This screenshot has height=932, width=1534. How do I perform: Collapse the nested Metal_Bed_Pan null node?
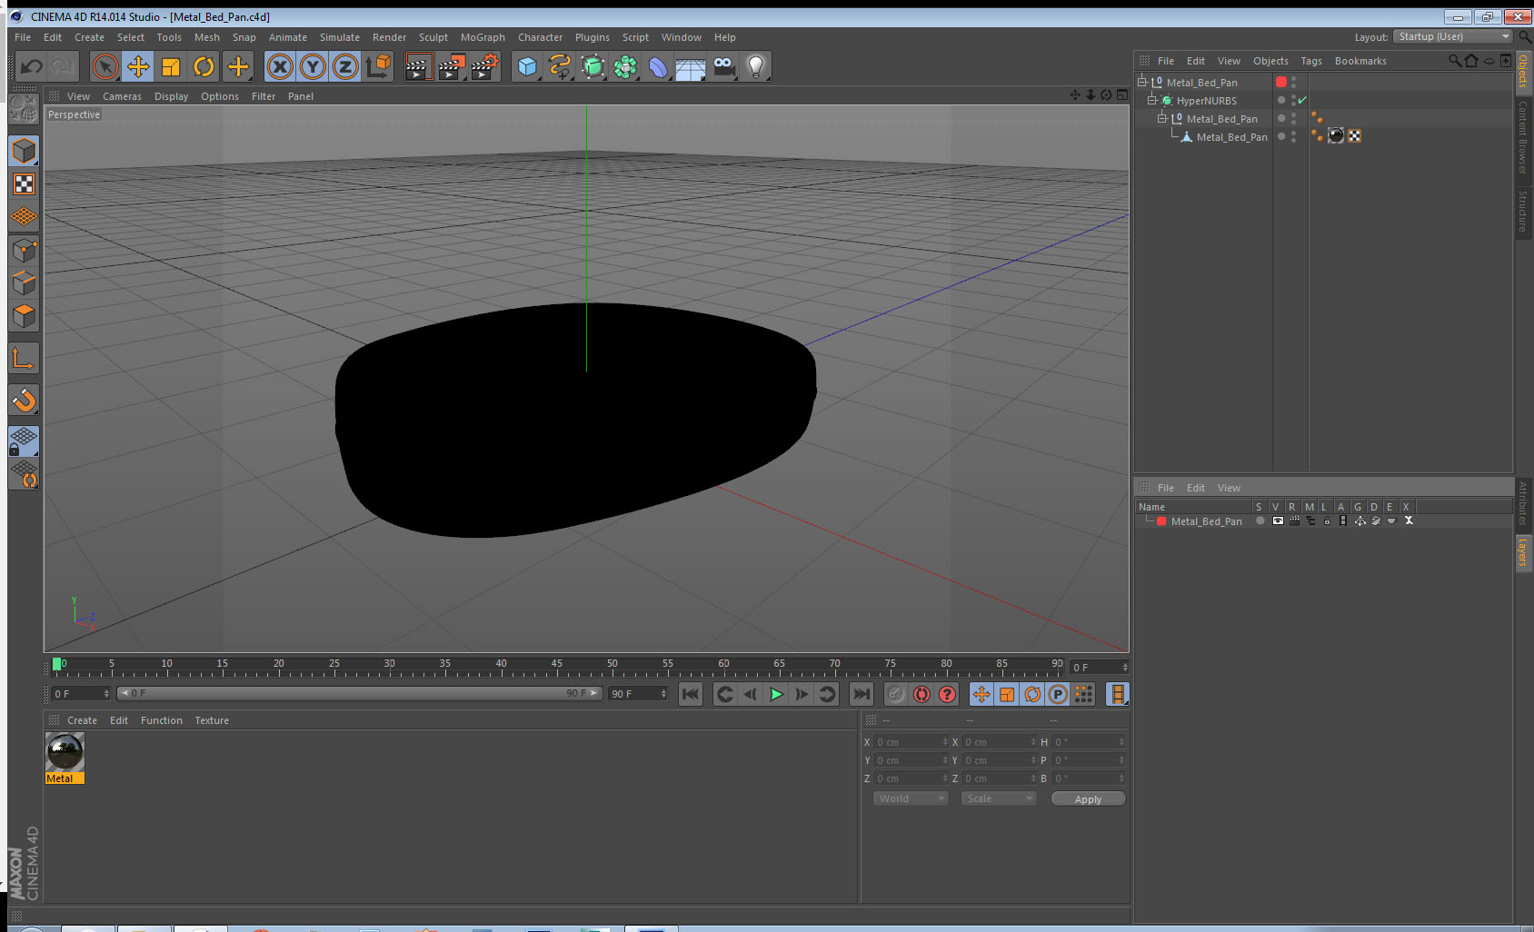pos(1162,118)
